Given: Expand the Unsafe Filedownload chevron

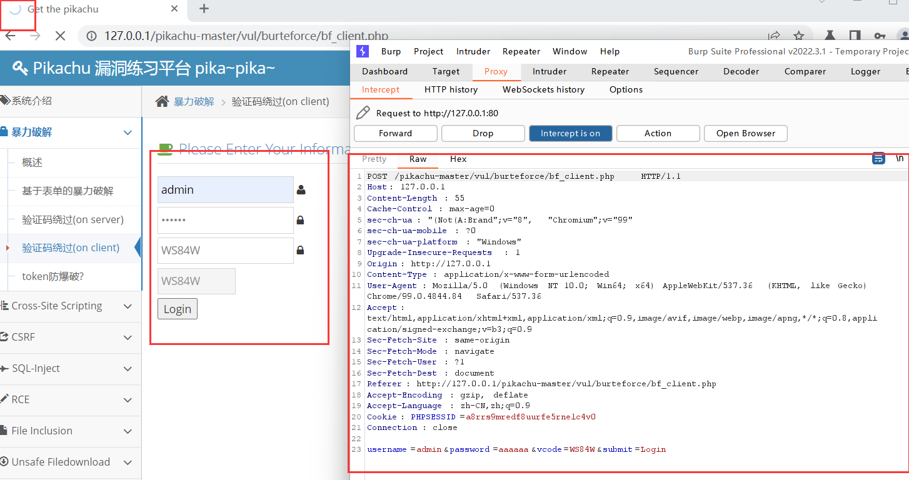Looking at the screenshot, I should point(128,462).
